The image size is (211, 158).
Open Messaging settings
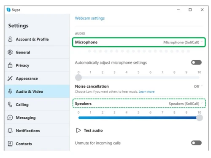tap(37, 118)
